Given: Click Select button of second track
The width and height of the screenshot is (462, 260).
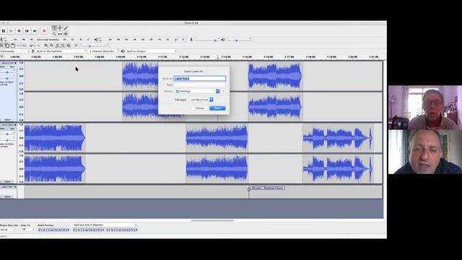Looking at the screenshot, I should [x=7, y=181].
